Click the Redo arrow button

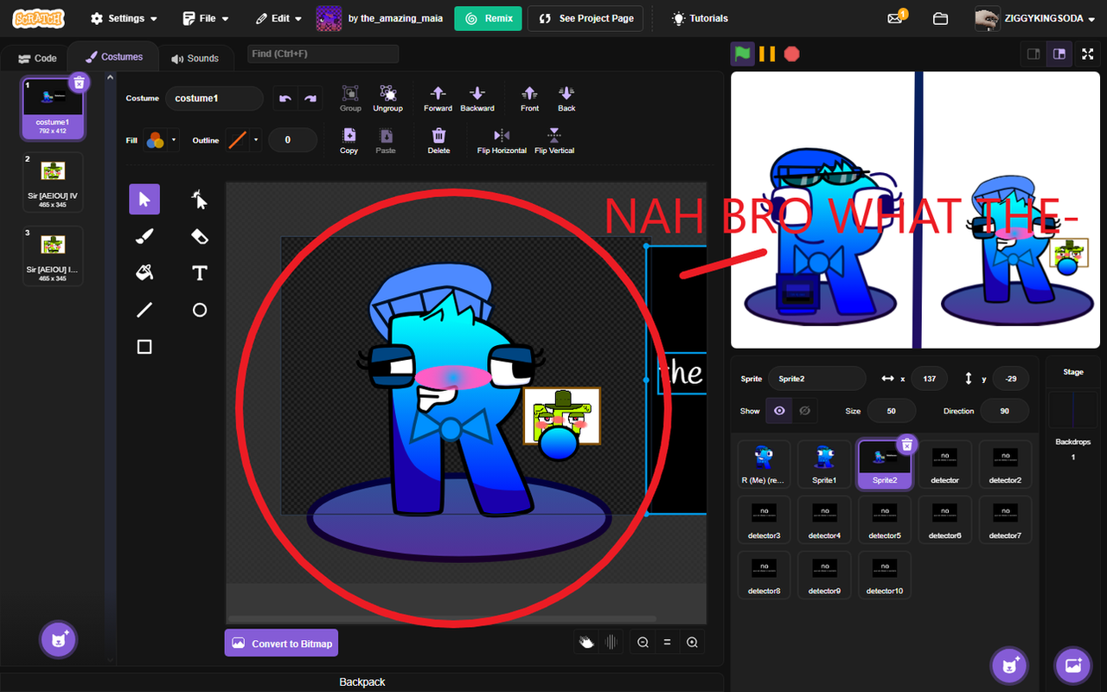pyautogui.click(x=310, y=99)
